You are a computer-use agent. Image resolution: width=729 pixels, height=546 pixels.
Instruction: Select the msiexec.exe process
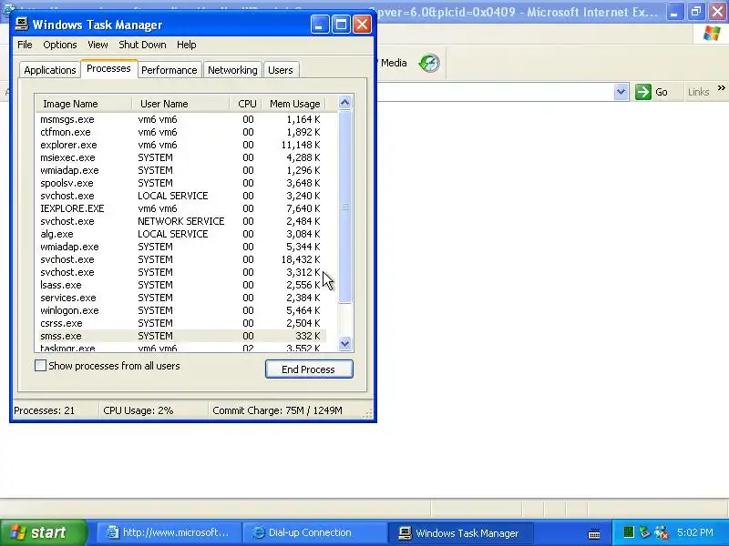tap(180, 157)
